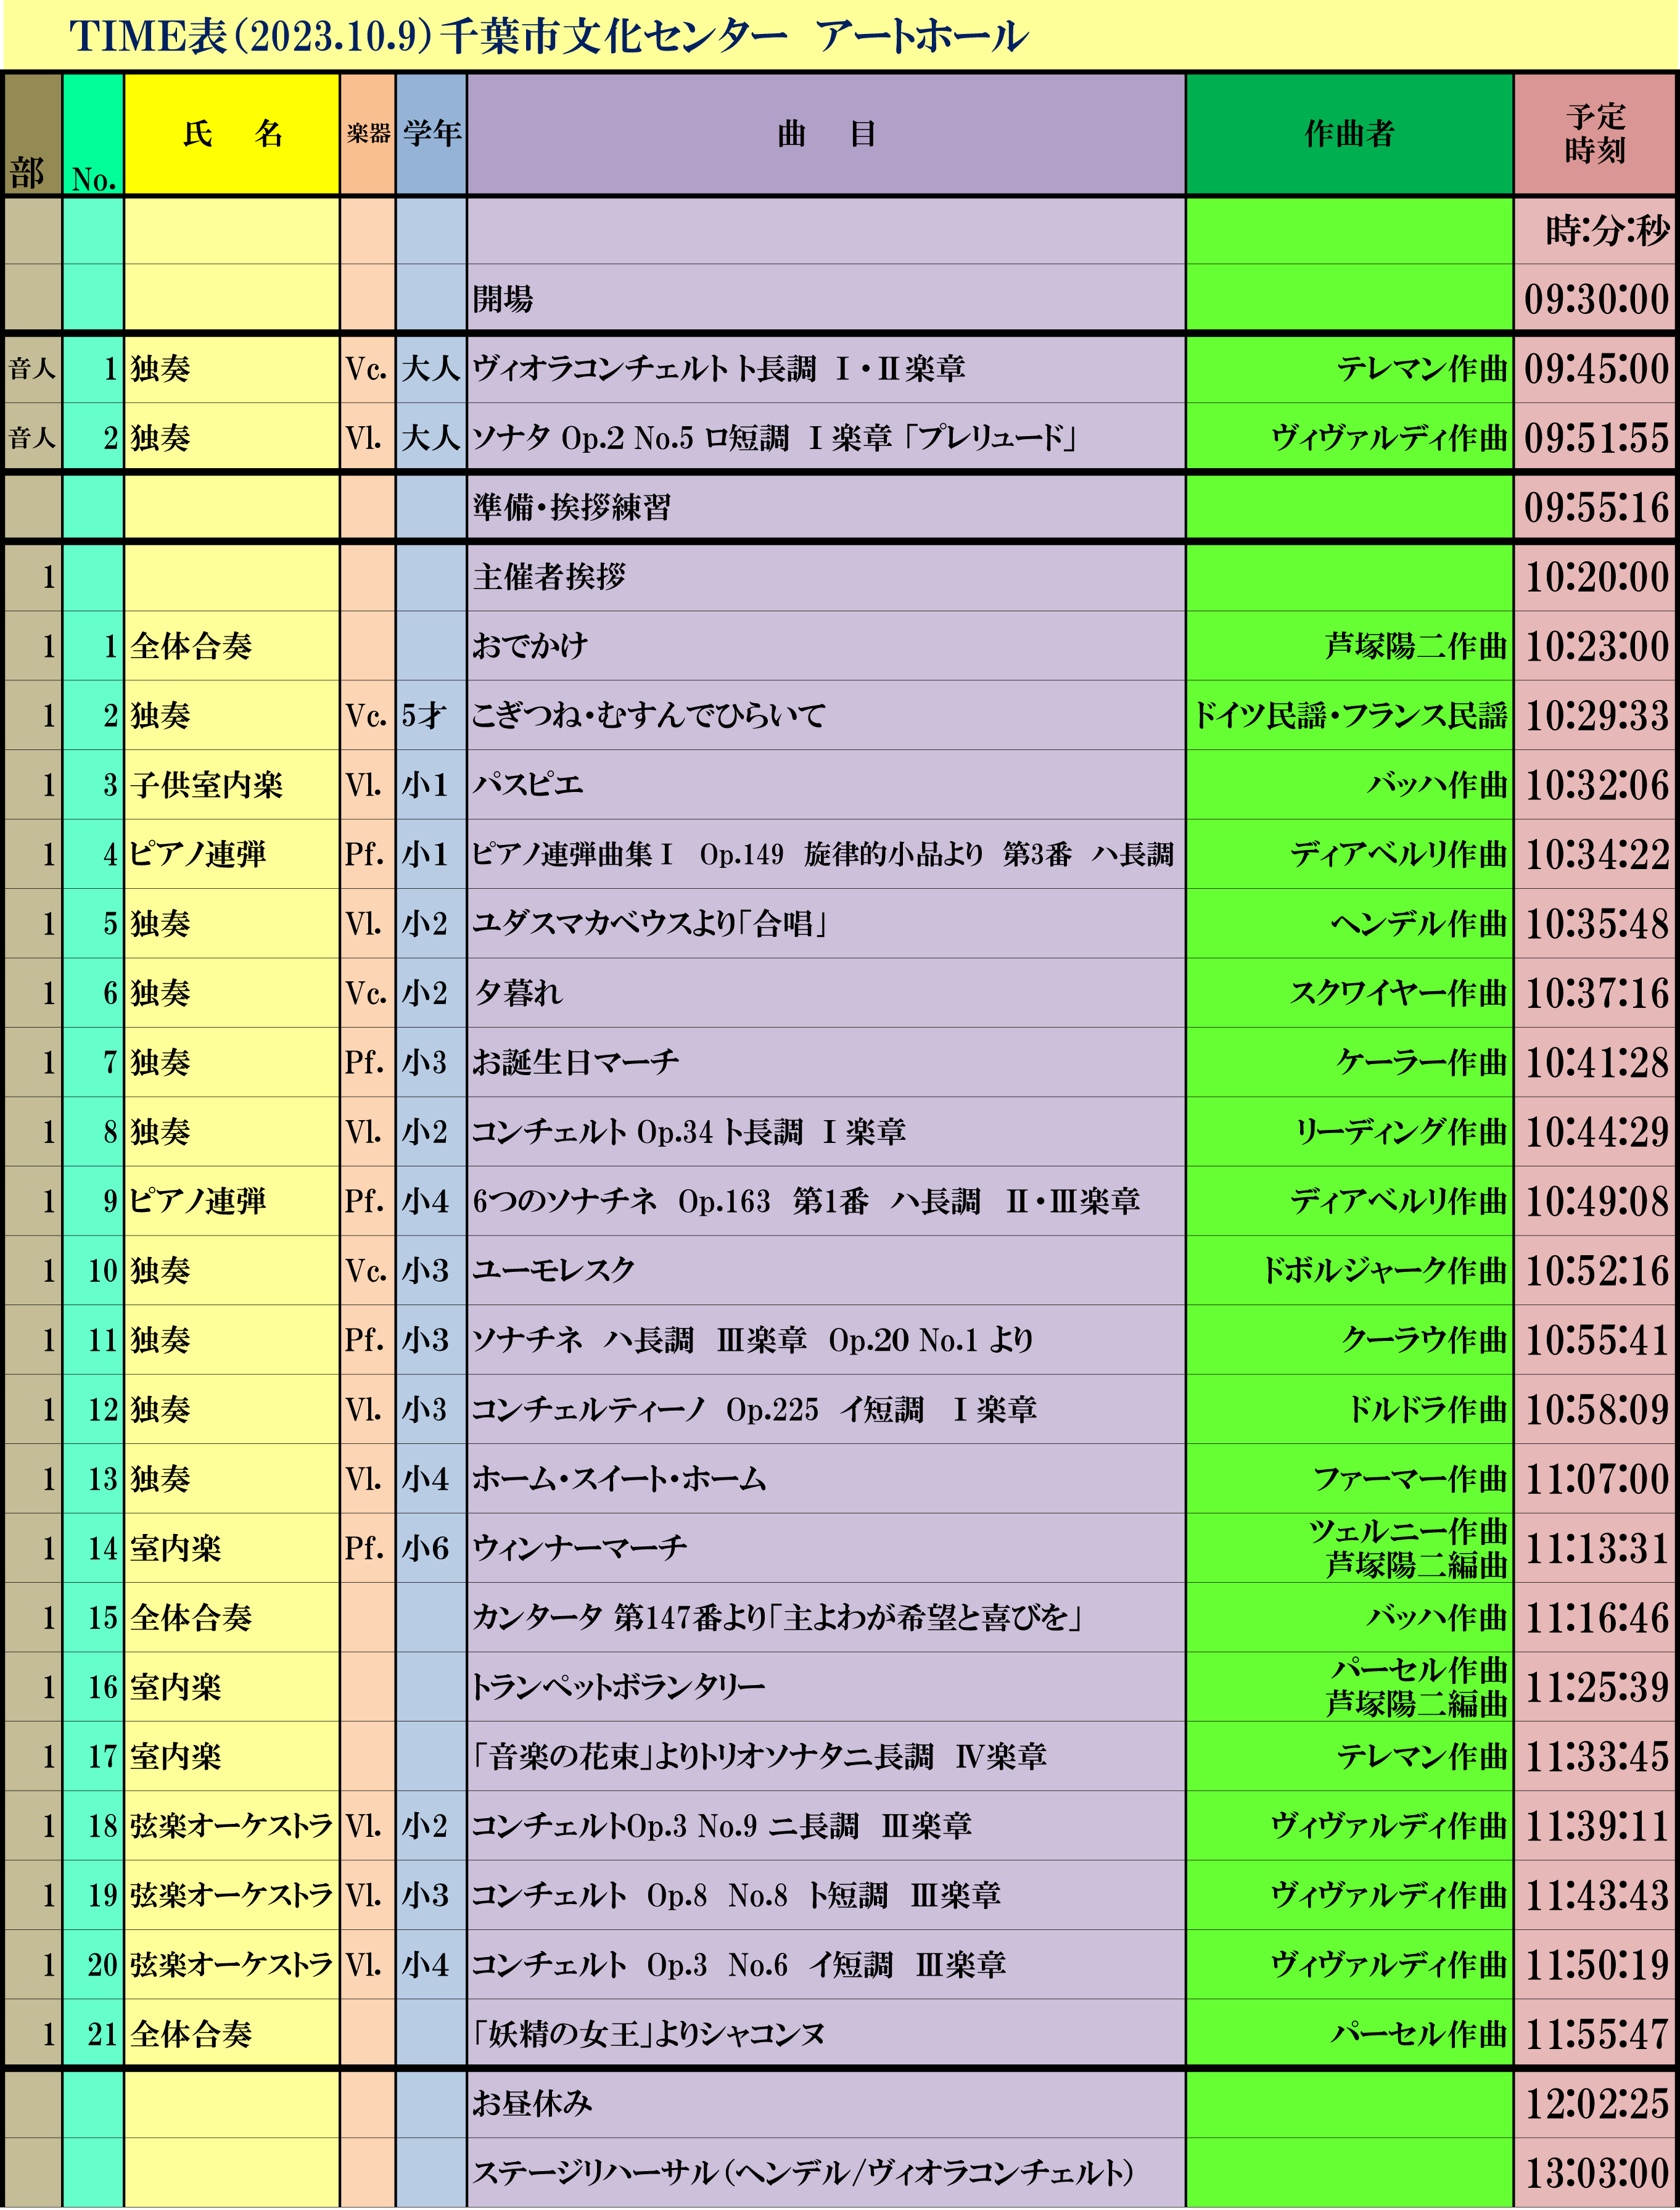Screen dimensions: 1680x2210
Task: Click 'ユダスマカベウスより「合唱」' cell
Action: click(x=826, y=923)
